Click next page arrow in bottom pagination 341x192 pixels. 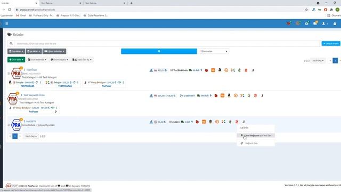pyautogui.click(x=20, y=137)
